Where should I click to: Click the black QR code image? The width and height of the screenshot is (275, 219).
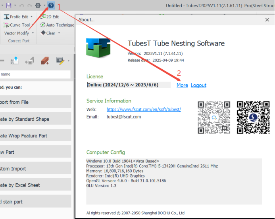click(253, 118)
